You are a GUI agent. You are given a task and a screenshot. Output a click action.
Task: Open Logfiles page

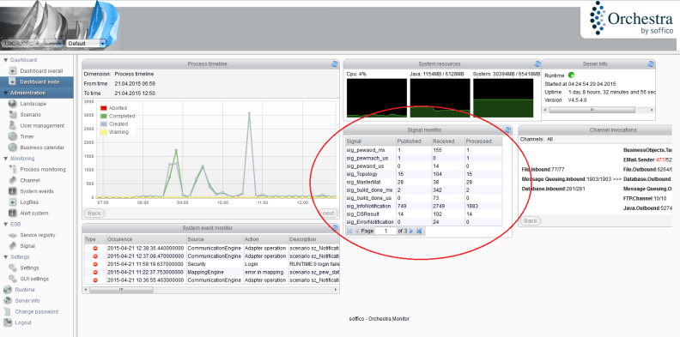click(x=29, y=202)
